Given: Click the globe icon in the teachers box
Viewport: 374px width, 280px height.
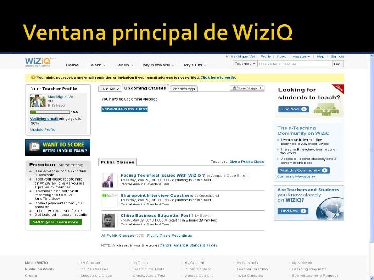Looking at the screenshot, I should coord(330,209).
